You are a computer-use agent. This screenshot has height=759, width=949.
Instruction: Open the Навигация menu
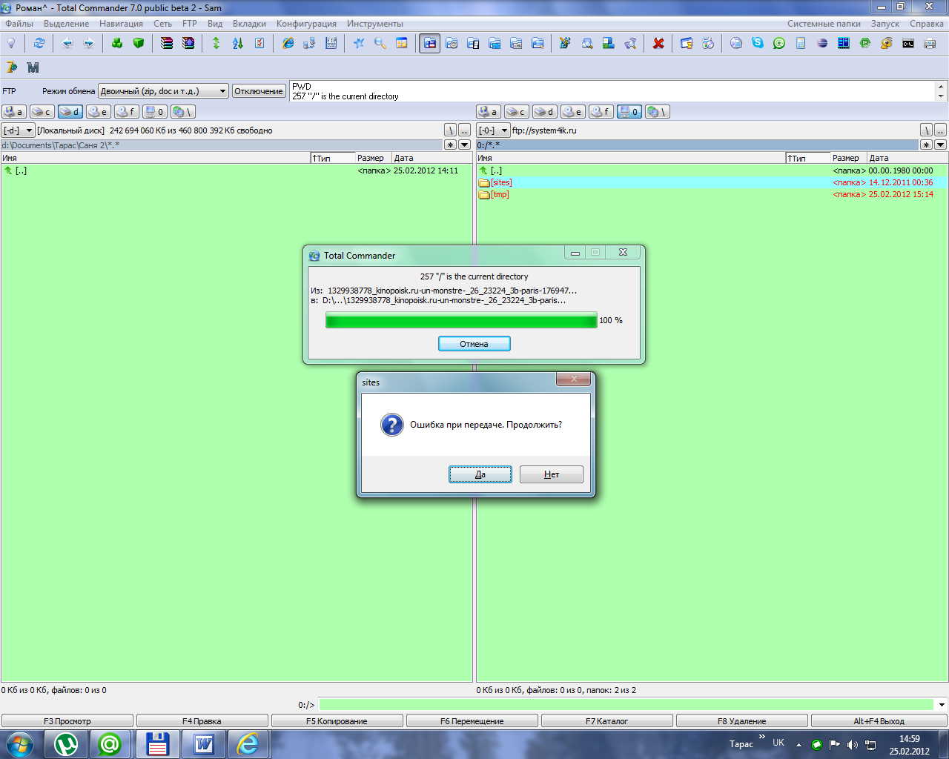tap(121, 24)
